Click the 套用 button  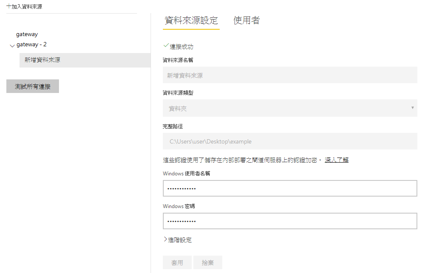pos(177,263)
